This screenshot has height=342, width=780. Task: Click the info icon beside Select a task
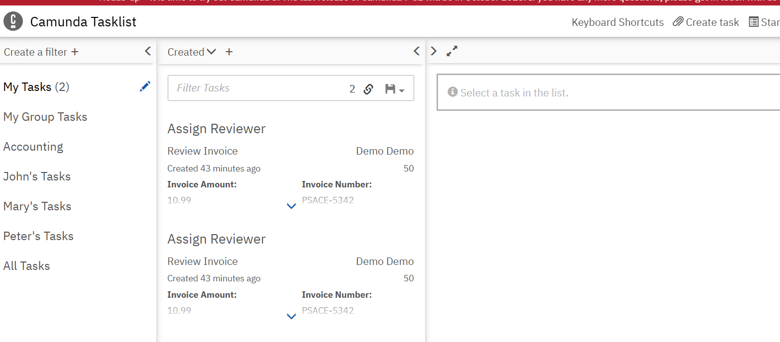click(x=452, y=92)
